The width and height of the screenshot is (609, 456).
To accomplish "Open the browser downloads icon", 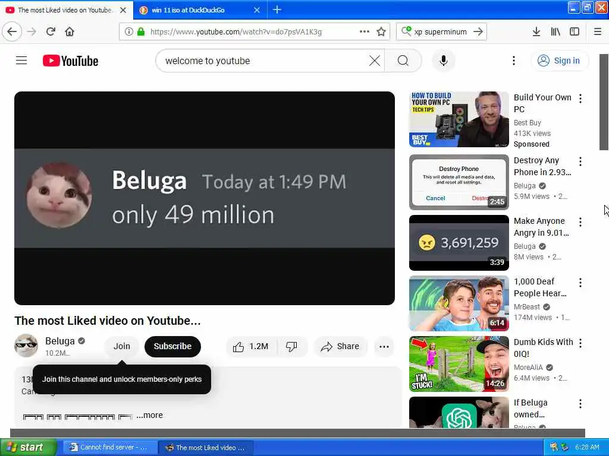I will pyautogui.click(x=536, y=31).
